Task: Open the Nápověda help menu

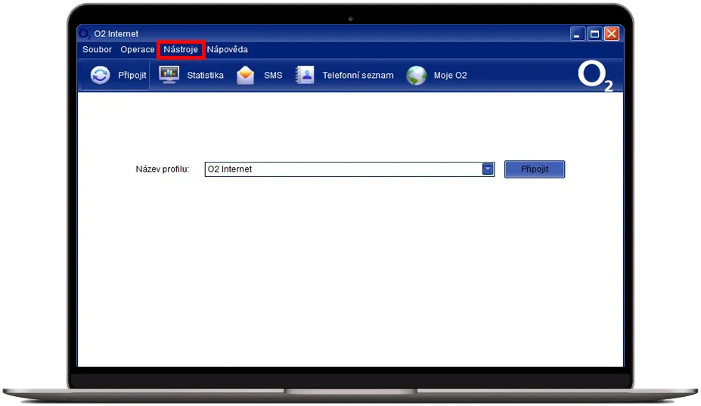Action: coord(228,50)
